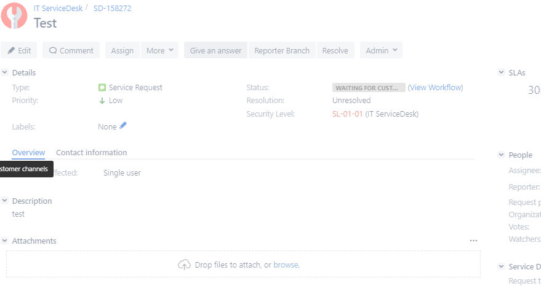Collapse the People panel
The width and height of the screenshot is (541, 286).
pos(501,155)
